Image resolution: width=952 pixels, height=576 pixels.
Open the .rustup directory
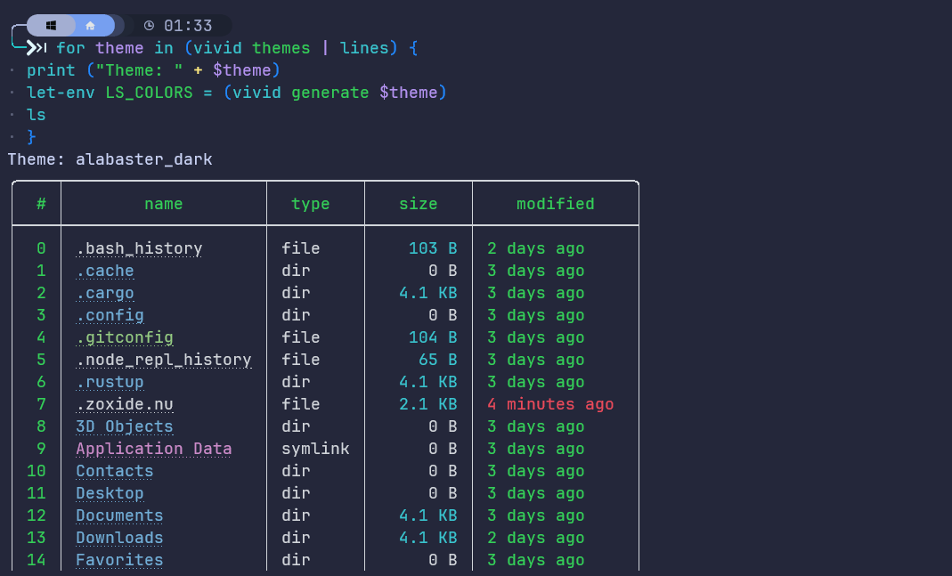(110, 382)
